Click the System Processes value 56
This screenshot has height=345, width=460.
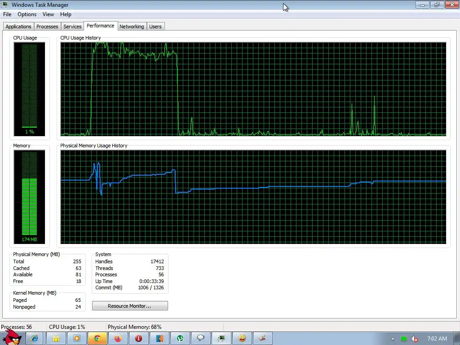tap(161, 274)
